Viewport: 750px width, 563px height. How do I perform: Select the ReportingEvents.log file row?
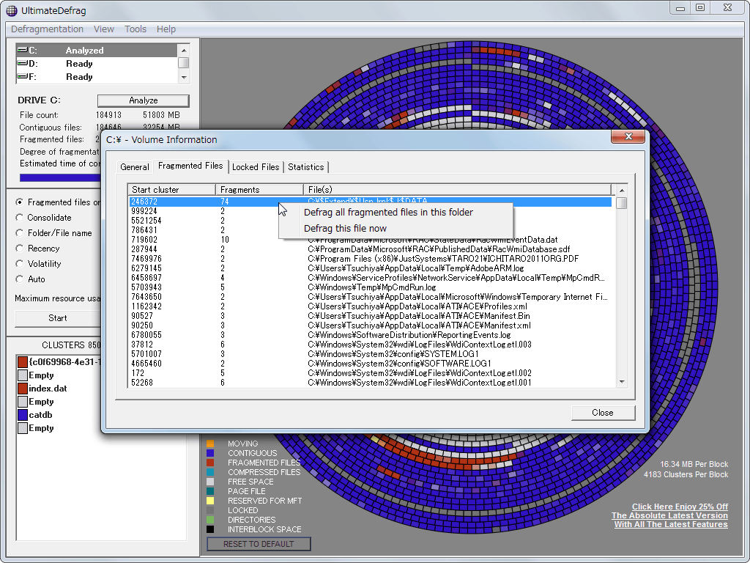tap(370, 335)
